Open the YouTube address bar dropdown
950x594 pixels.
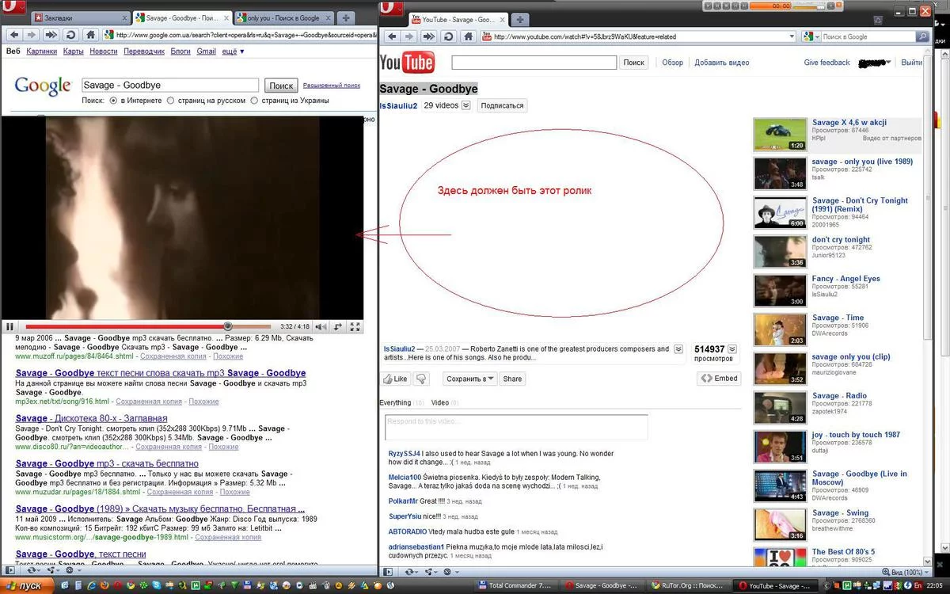point(791,36)
